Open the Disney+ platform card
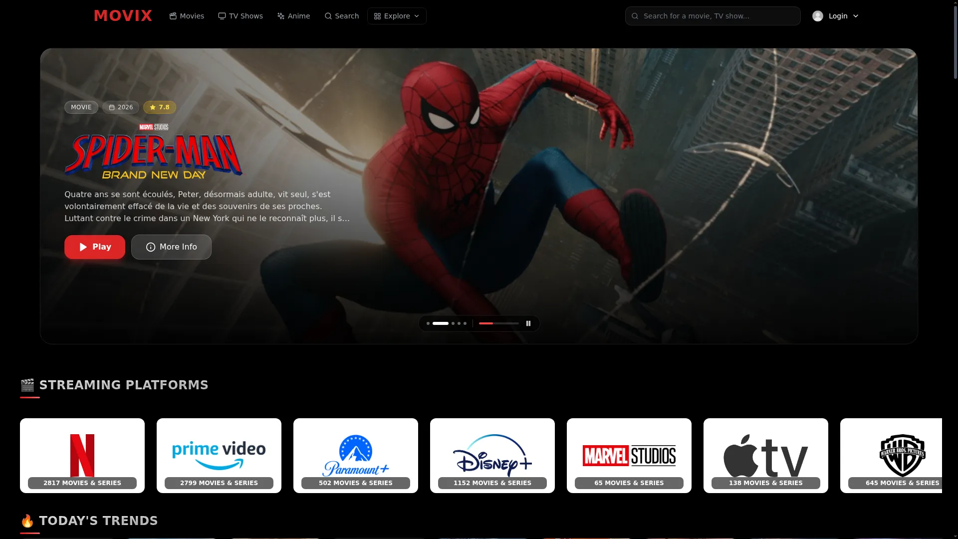 pos(492,456)
